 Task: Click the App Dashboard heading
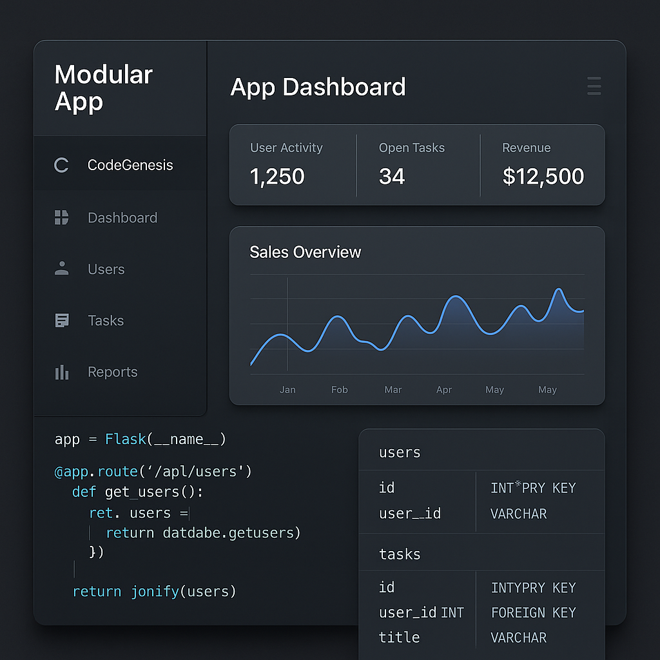318,87
